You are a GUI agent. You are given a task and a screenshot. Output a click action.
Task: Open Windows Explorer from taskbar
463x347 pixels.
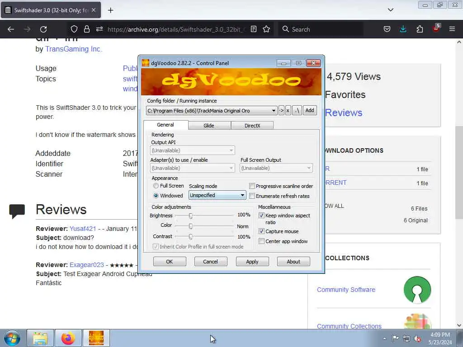tap(40, 338)
